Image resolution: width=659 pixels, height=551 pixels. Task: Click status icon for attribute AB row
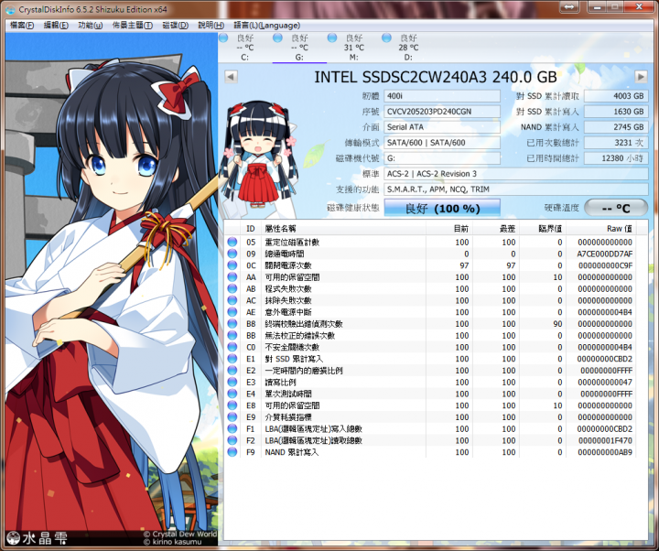click(232, 288)
